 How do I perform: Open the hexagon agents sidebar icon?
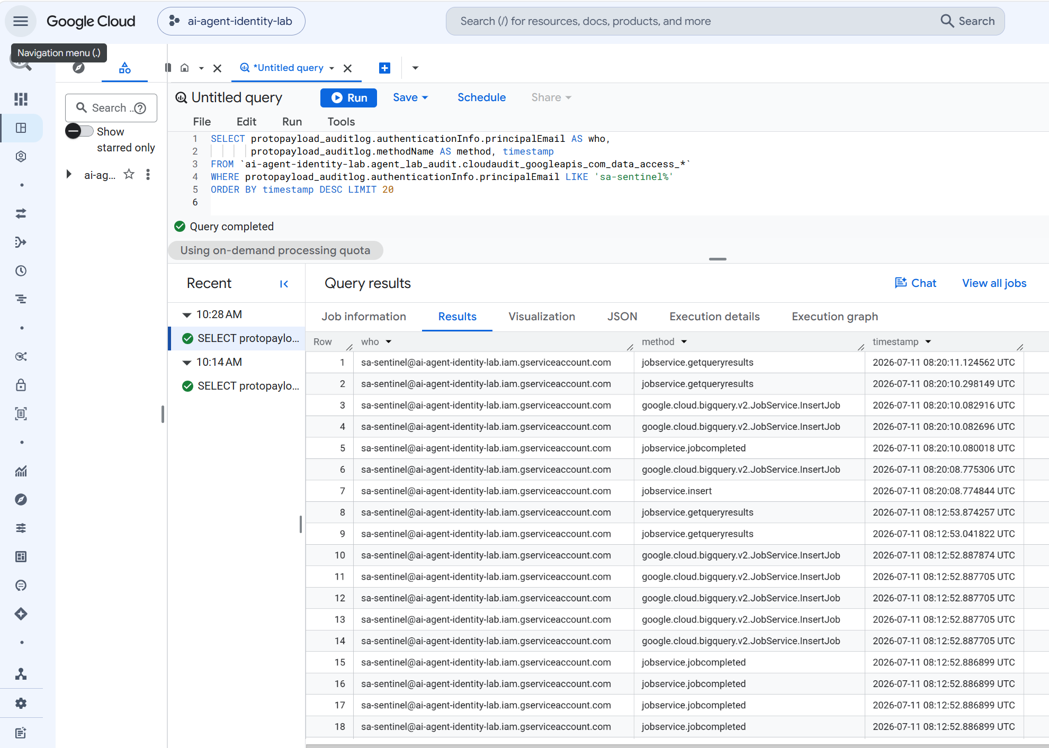21,156
